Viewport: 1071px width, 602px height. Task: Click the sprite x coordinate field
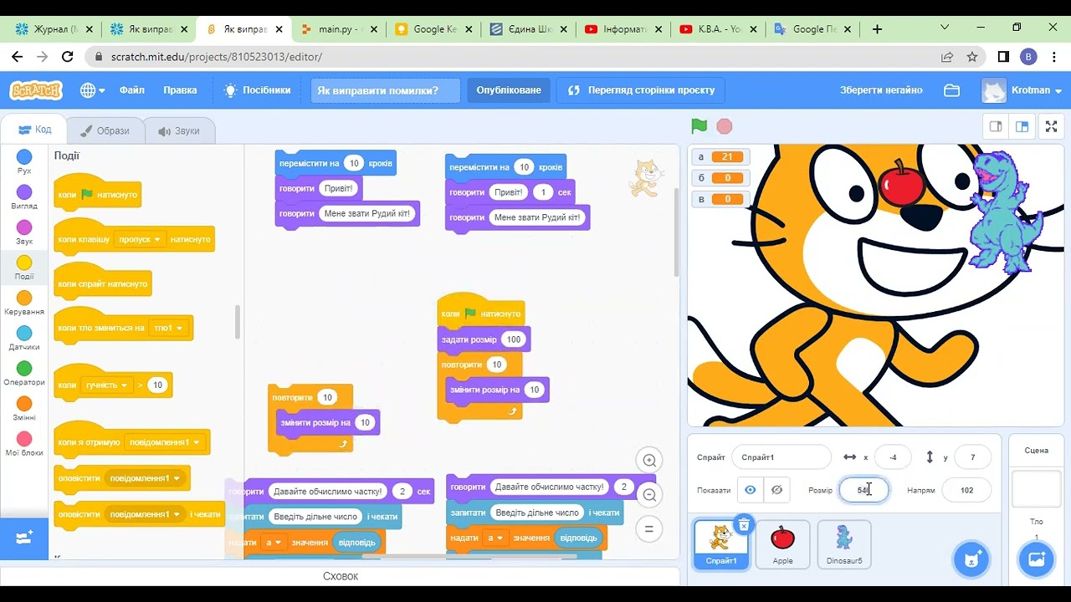[x=893, y=457]
